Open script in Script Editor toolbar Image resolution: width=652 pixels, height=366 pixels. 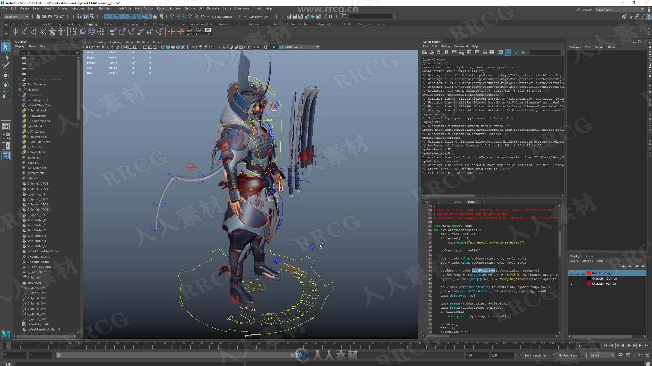point(424,53)
